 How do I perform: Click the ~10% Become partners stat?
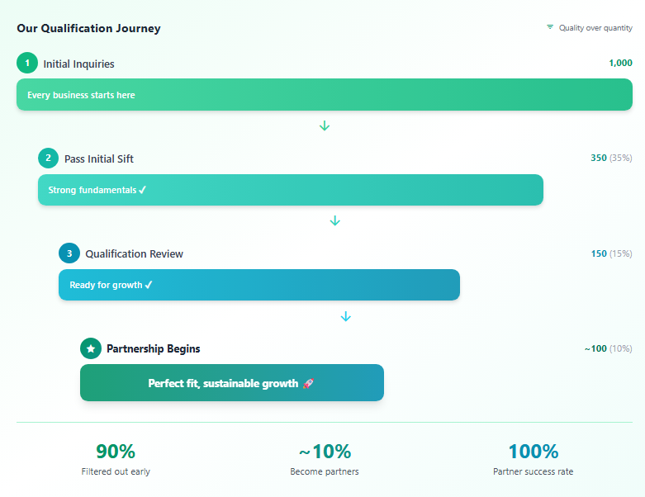coord(325,459)
